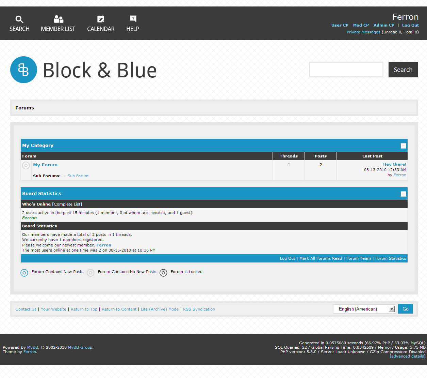427x378 pixels.
Task: Open the Member List people icon
Action: point(59,19)
